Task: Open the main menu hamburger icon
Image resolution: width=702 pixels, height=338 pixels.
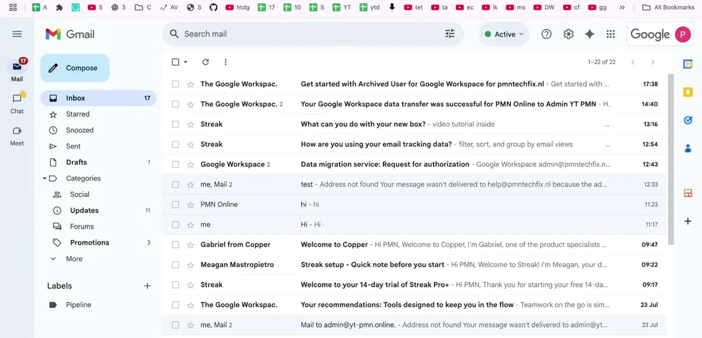Action: (17, 34)
